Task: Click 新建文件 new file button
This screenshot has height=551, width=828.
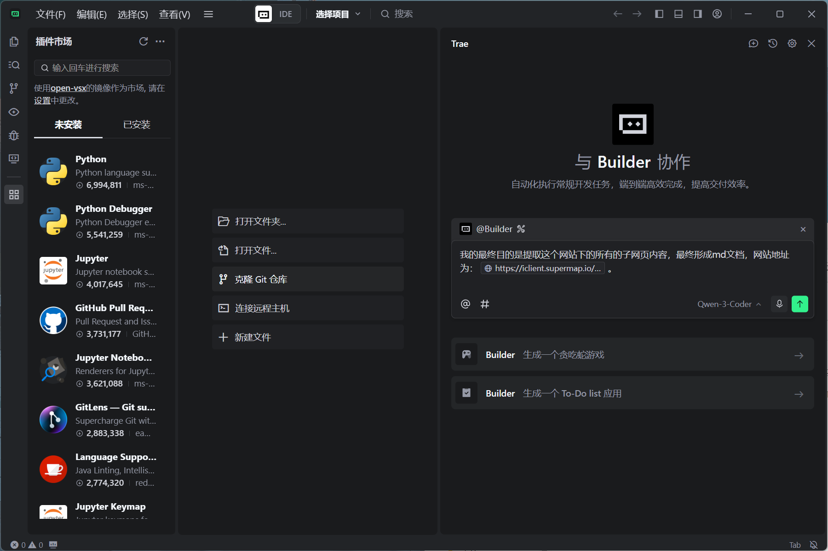Action: (x=308, y=337)
